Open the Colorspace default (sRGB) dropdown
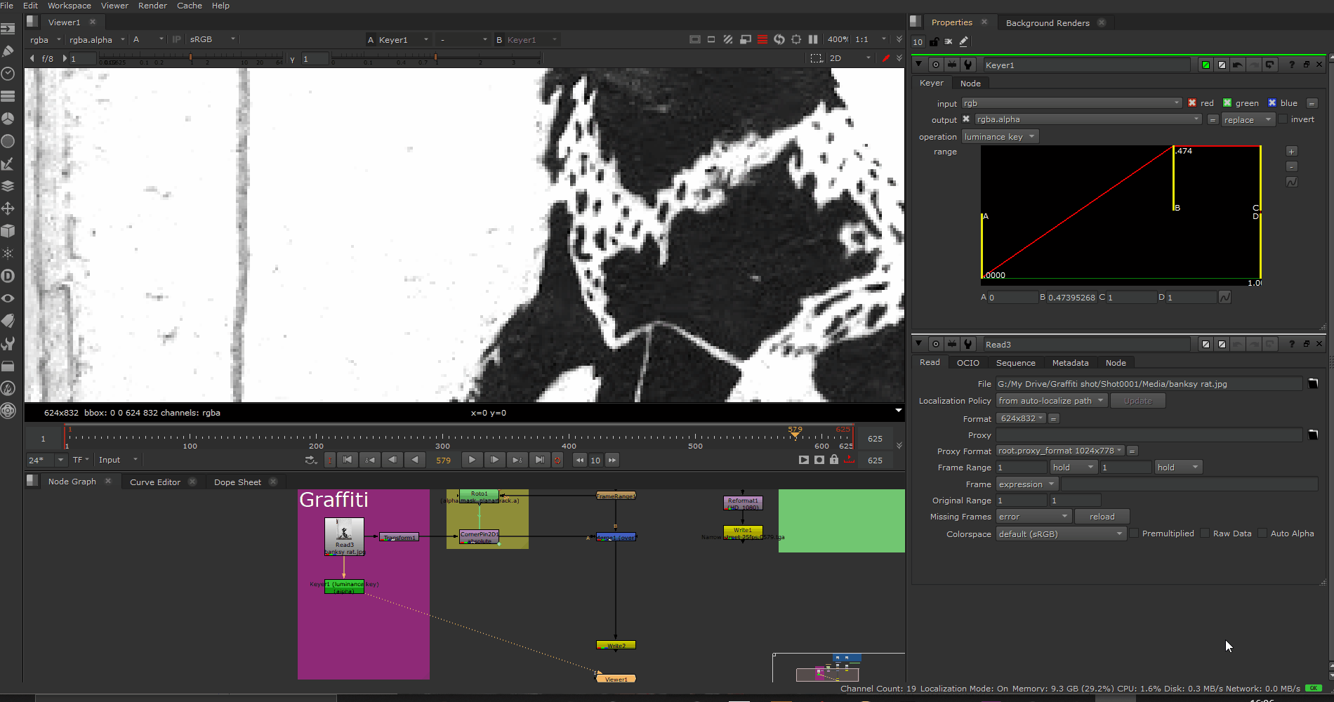 (x=1061, y=534)
